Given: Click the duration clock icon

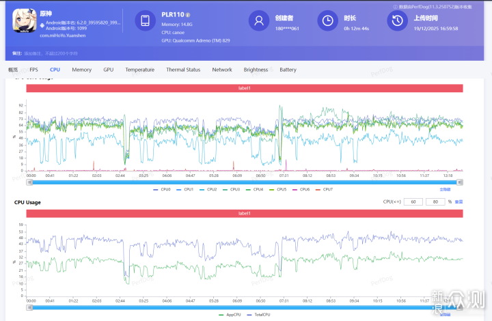Looking at the screenshot, I should [x=328, y=20].
